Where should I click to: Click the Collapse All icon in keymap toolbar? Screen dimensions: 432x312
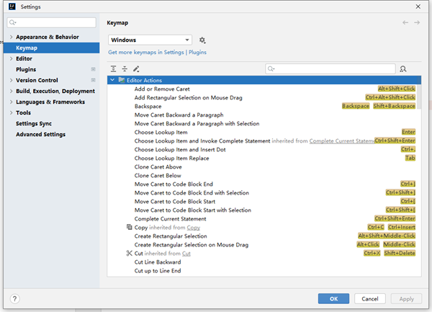click(x=125, y=69)
